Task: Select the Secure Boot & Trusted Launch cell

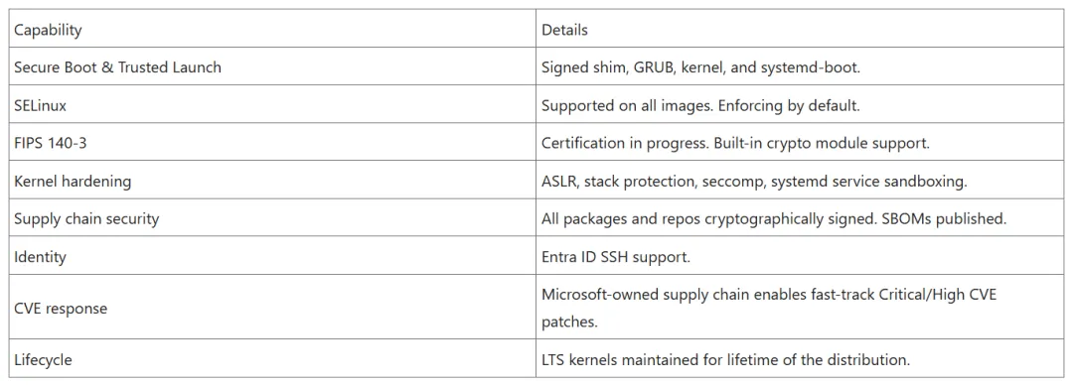Action: (x=272, y=67)
